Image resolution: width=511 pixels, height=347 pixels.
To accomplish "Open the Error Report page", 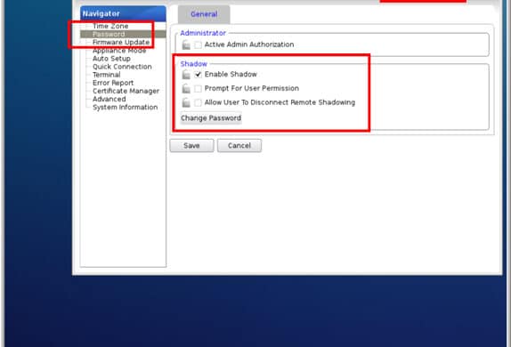I will (x=113, y=83).
